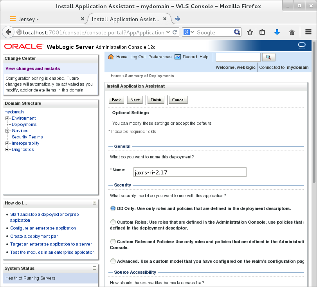Click the Next button
Image resolution: width=317 pixels, height=287 pixels.
click(x=135, y=100)
